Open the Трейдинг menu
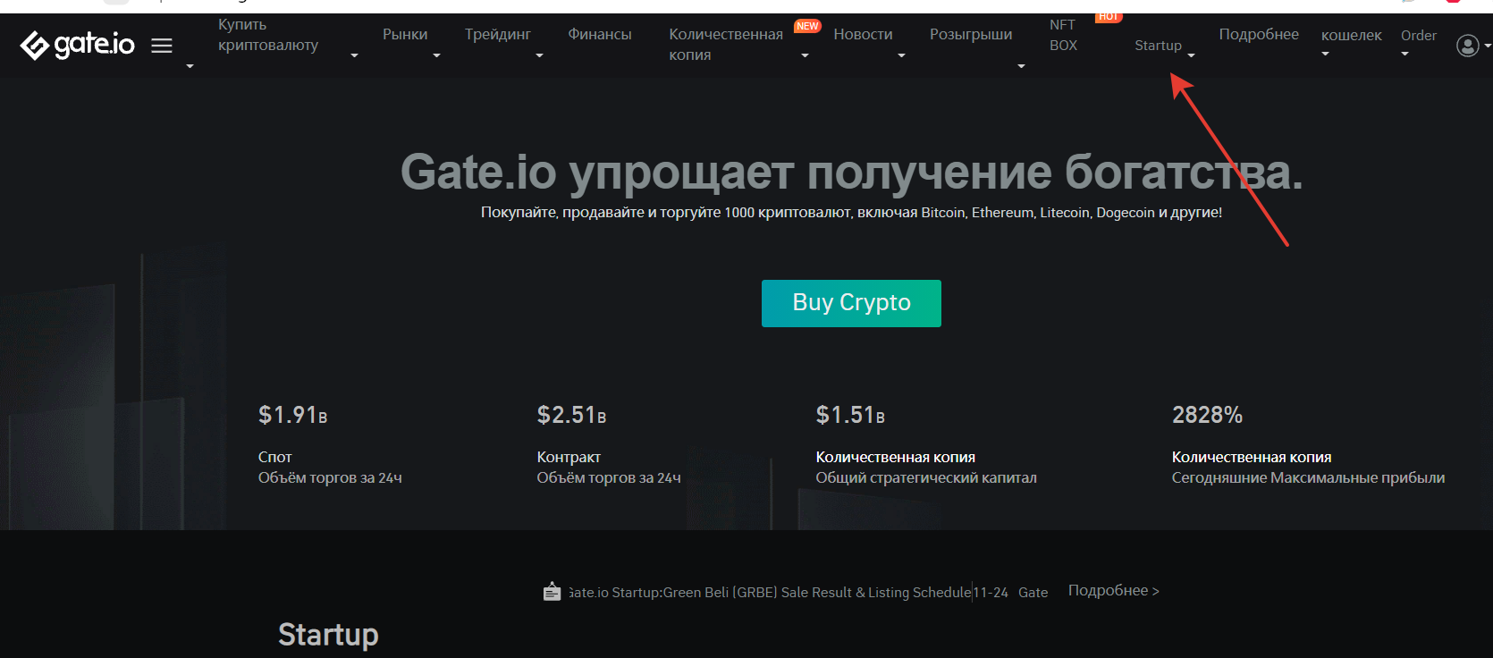Image resolution: width=1493 pixels, height=658 pixels. (x=498, y=34)
